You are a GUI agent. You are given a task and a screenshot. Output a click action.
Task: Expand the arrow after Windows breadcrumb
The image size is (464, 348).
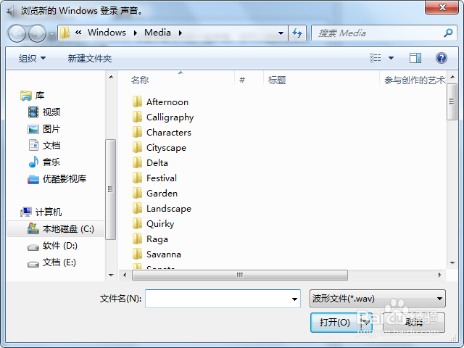[136, 33]
